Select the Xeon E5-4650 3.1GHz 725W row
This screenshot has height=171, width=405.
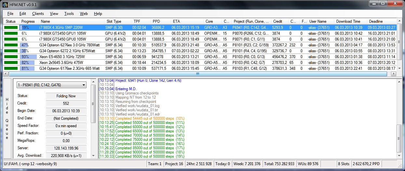pyautogui.click(x=200, y=56)
